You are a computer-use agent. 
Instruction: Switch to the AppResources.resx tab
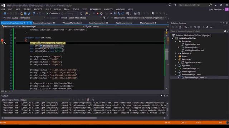click(x=124, y=23)
